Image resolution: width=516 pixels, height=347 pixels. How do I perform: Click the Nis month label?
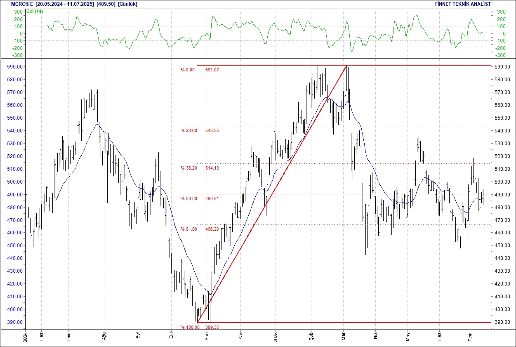tap(375, 336)
